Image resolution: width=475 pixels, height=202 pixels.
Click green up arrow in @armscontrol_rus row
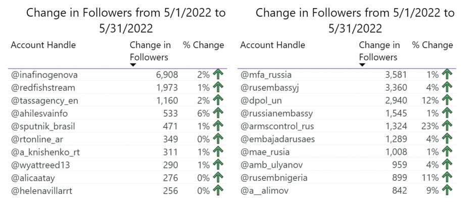(447, 126)
